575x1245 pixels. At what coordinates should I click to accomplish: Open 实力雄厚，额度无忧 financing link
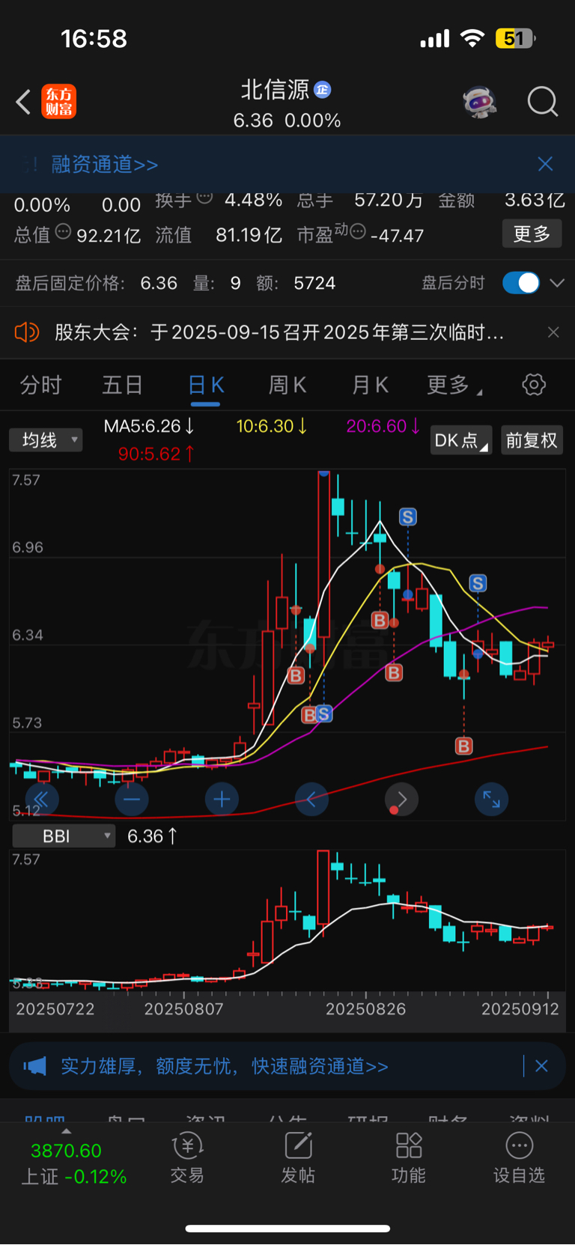click(225, 1066)
